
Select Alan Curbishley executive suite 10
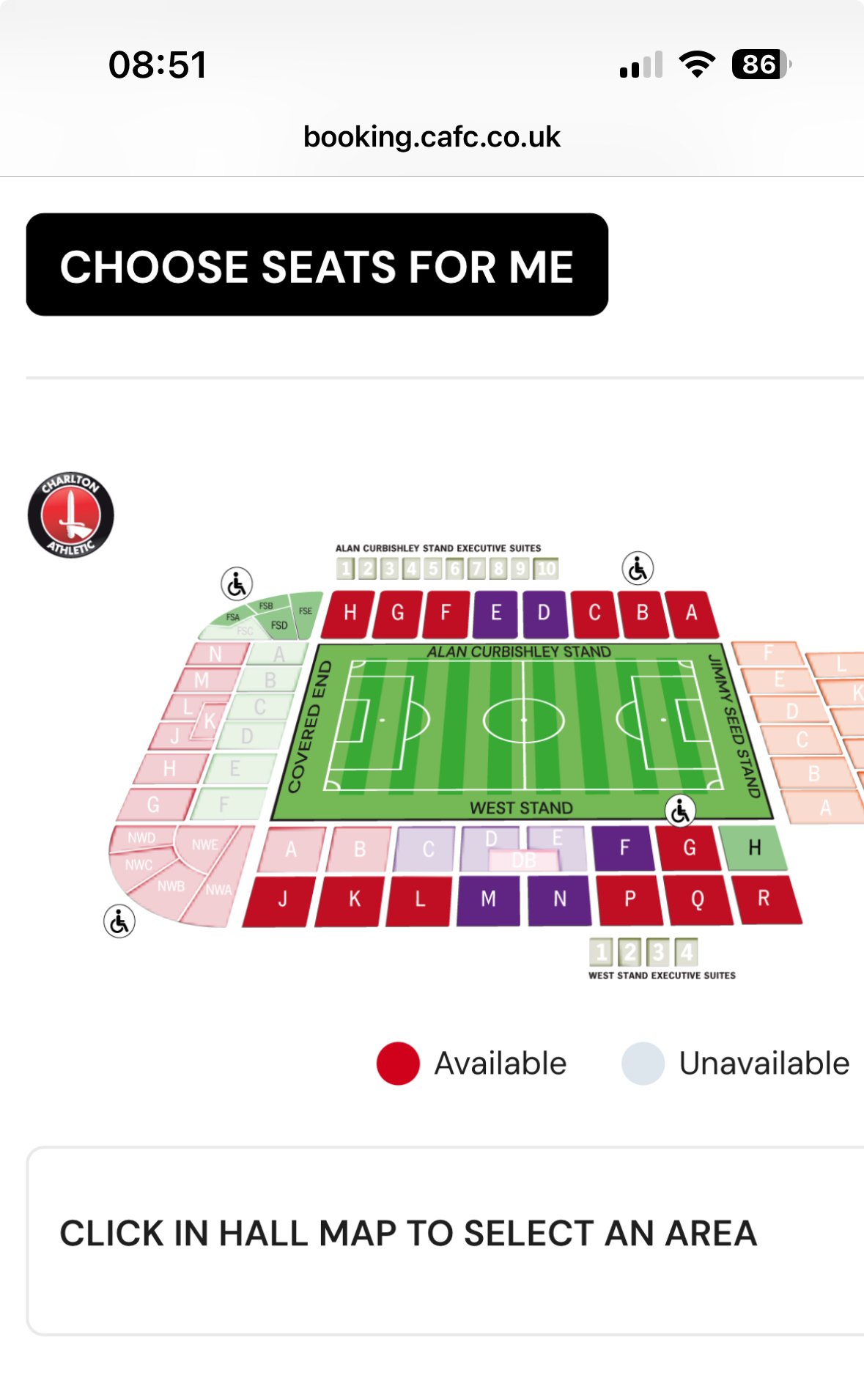(546, 569)
